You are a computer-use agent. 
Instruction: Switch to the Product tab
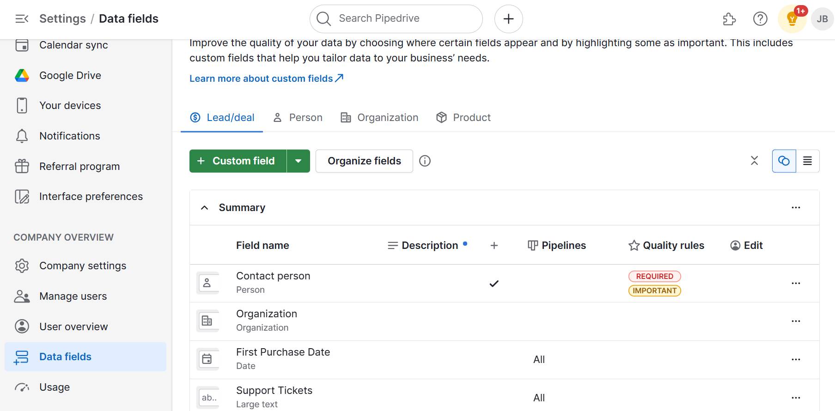point(463,117)
